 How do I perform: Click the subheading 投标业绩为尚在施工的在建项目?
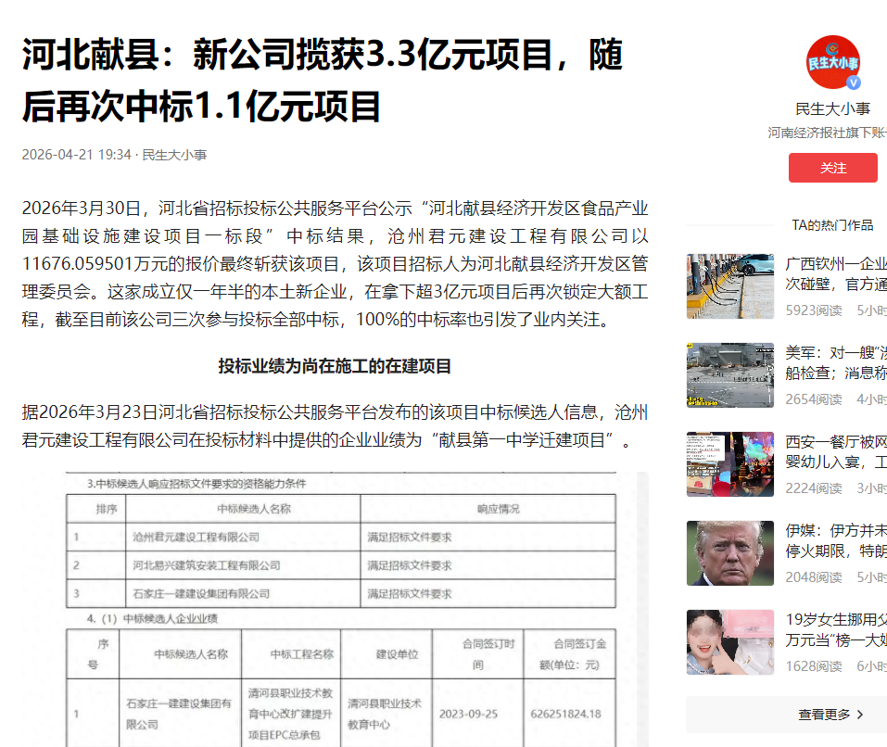335,366
